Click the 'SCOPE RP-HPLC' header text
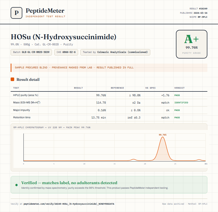Viewport: 218px width, 212px height. 198,17
